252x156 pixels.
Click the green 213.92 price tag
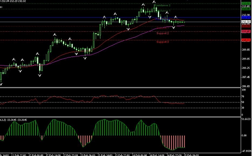246,3
